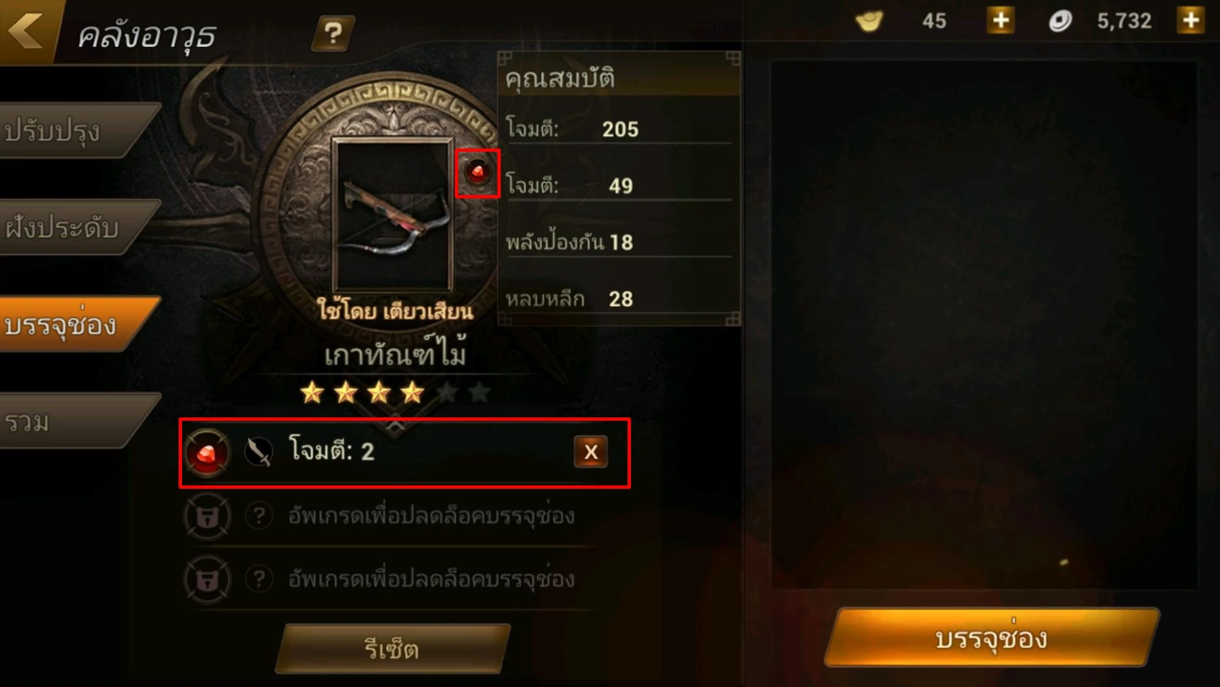Screen dimensions: 1220x687
Task: Tap the second locked socket padlock icon
Action: 207,580
